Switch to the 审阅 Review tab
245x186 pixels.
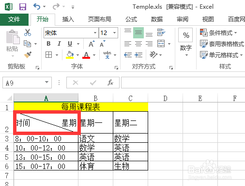point(183,19)
